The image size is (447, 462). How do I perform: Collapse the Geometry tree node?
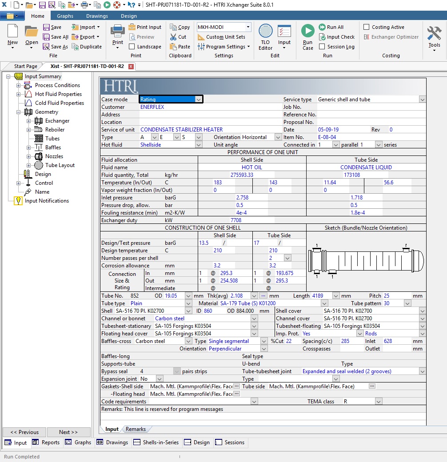[x=18, y=112]
